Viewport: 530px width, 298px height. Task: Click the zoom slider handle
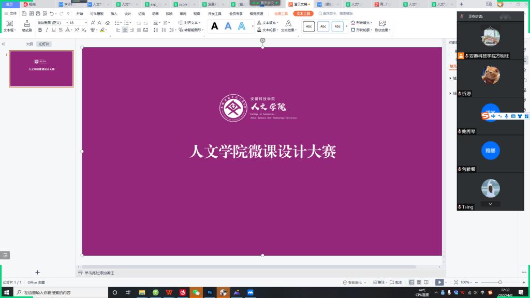point(499,282)
